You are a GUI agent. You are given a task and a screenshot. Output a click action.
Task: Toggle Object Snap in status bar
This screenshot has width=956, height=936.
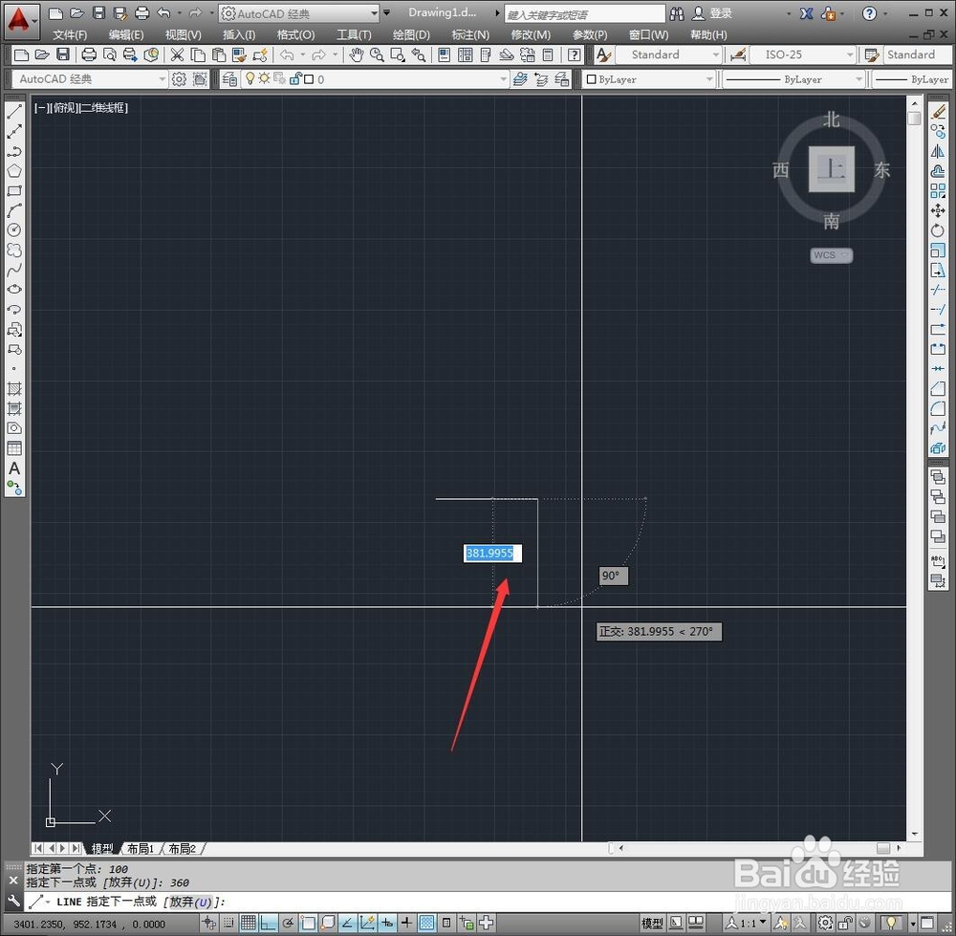(x=308, y=924)
